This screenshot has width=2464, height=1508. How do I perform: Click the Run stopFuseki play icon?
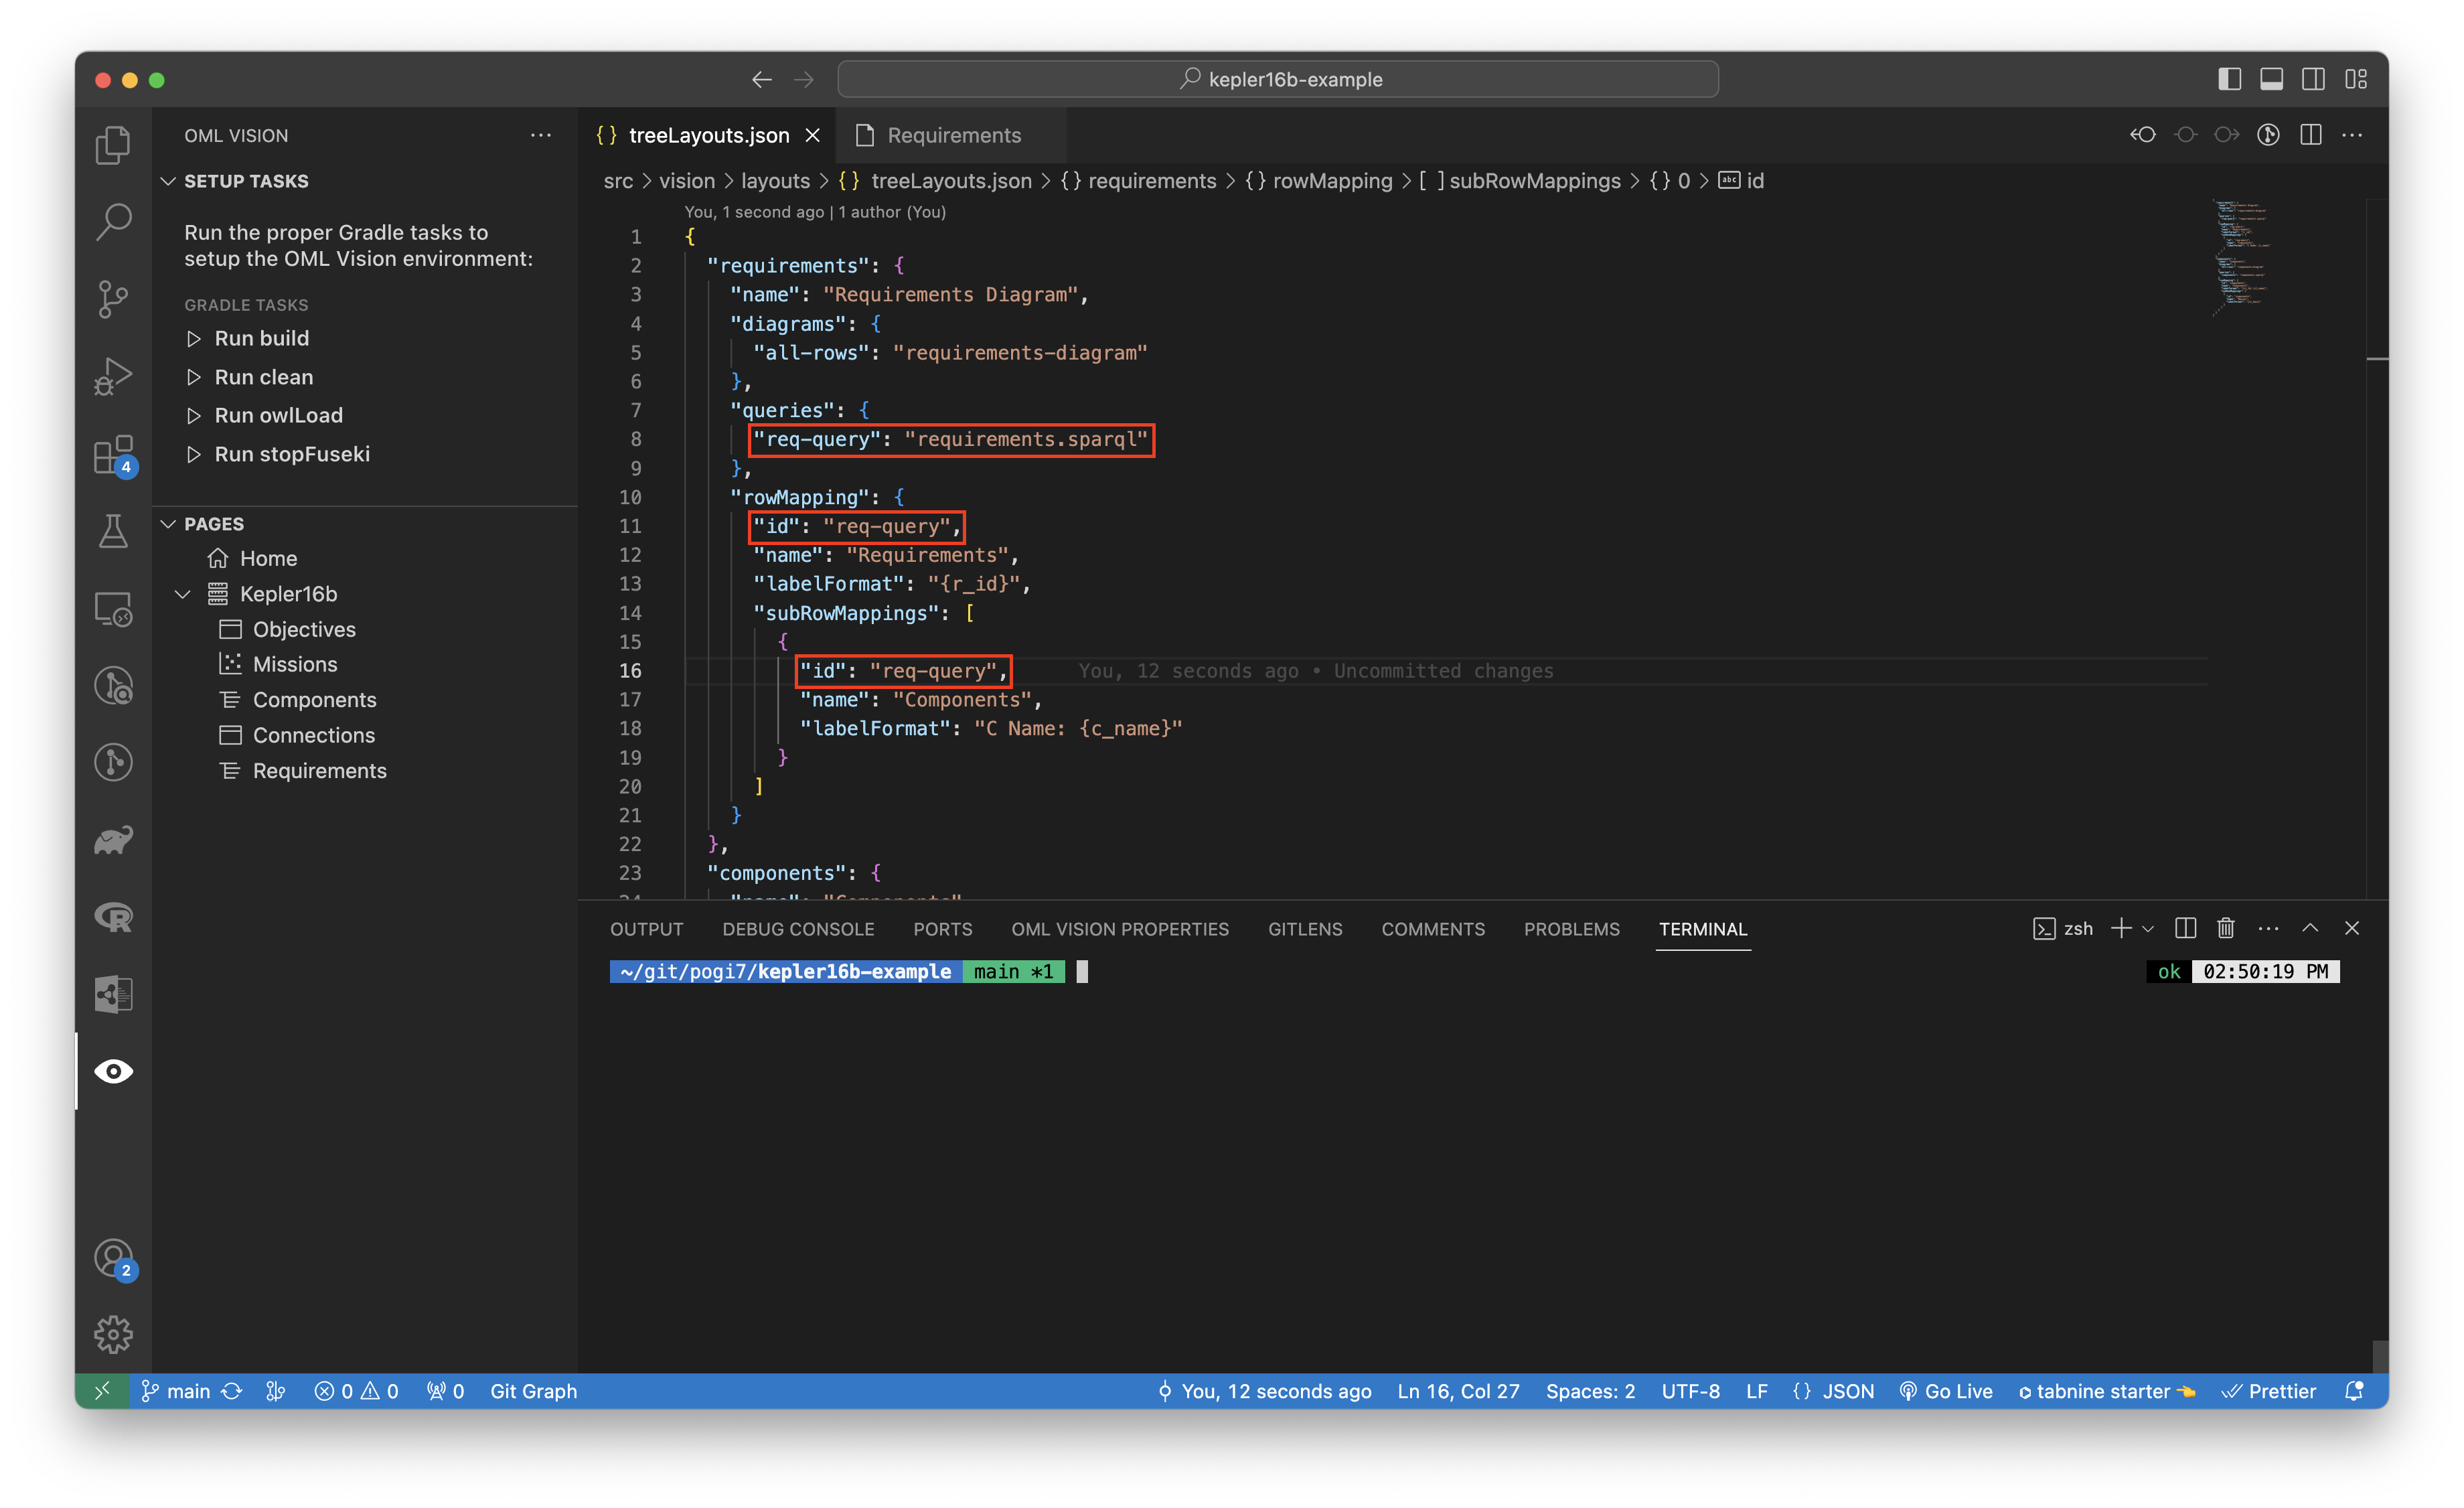[194, 454]
